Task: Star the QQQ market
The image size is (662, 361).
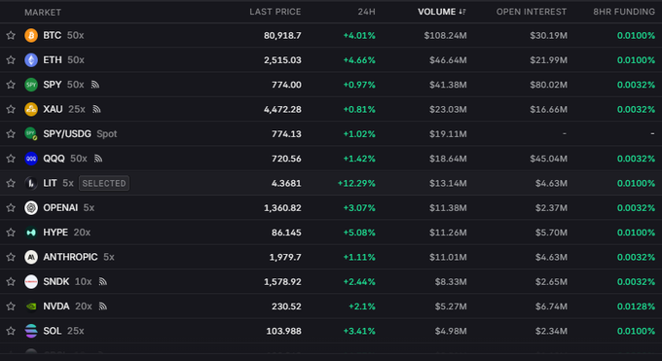Action: pyautogui.click(x=11, y=159)
